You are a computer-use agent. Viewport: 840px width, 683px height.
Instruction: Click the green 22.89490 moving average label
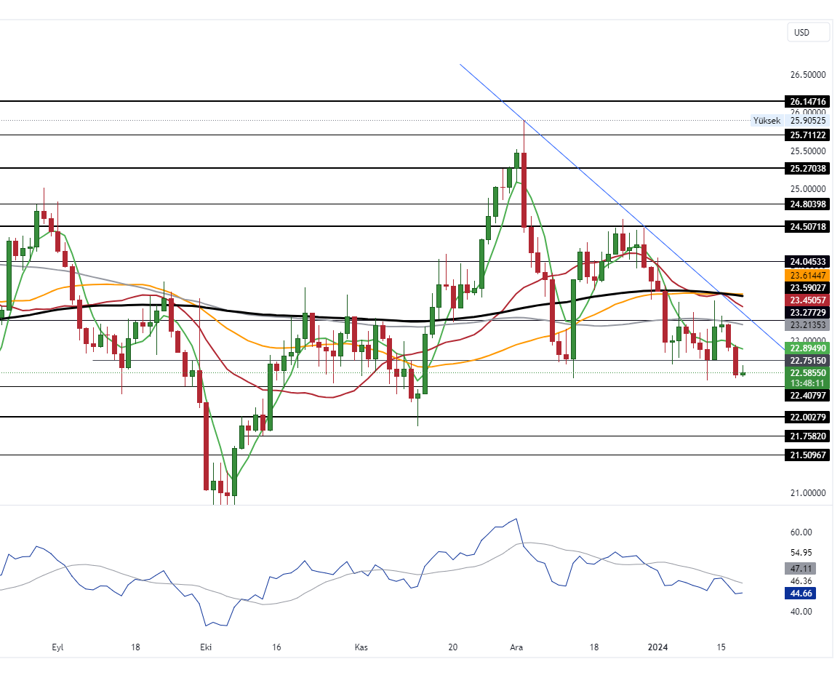coord(808,348)
